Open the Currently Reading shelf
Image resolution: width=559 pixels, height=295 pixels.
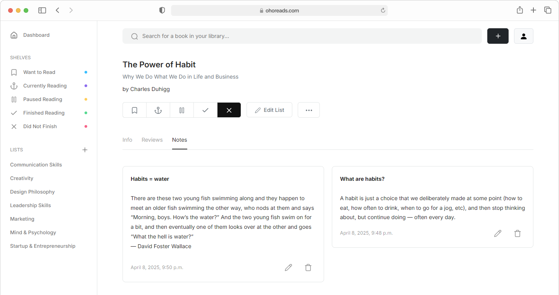tap(45, 86)
